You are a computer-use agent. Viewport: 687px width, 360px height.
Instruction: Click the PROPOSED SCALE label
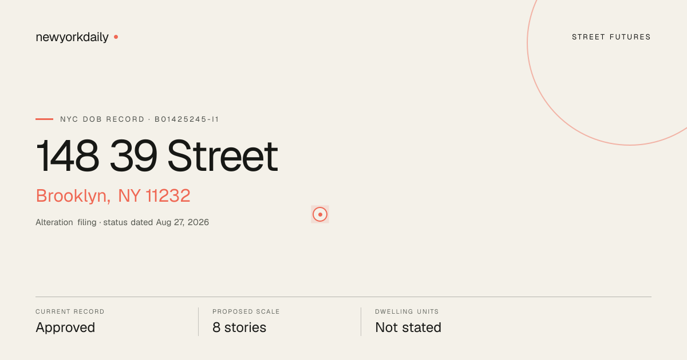point(246,312)
